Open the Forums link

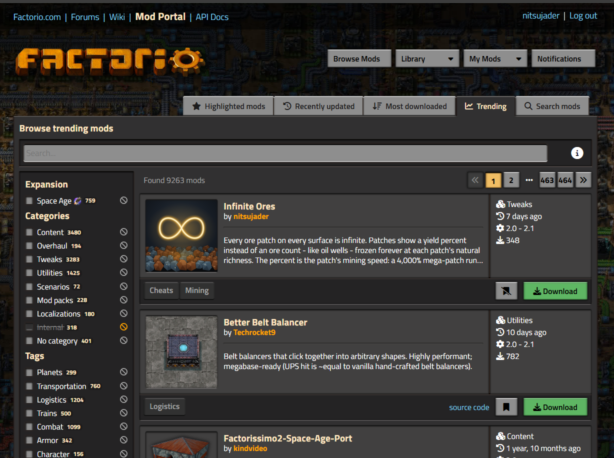[x=85, y=17]
